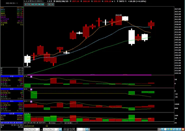This screenshot has width=185, height=131.
Task: Click SMA10 indicator label
Action: pyautogui.click(x=3, y=9)
